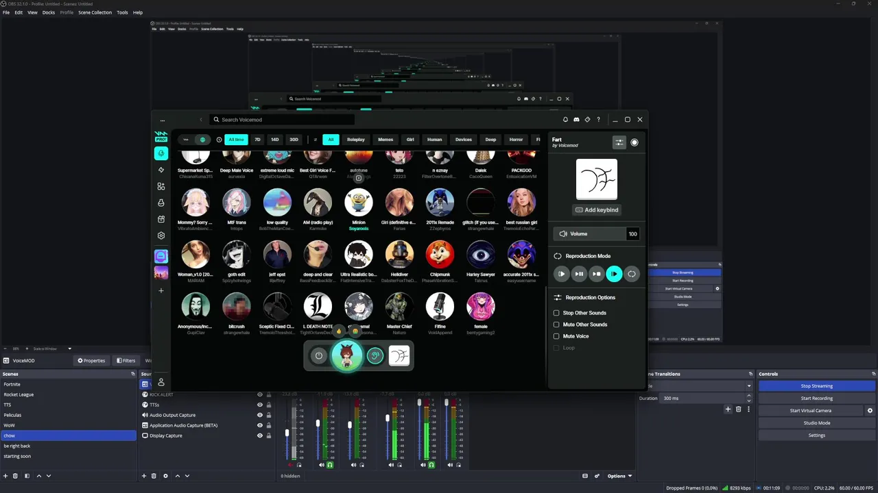Toggle the Voicemod power button in the dock

318,355
